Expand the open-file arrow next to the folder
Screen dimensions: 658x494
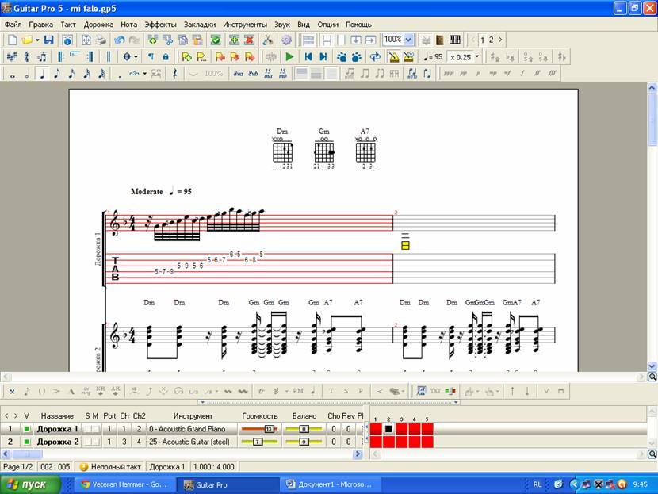pyautogui.click(x=37, y=40)
